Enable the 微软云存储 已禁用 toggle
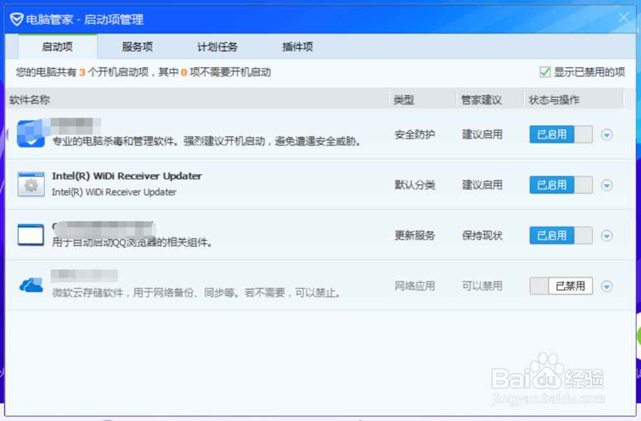This screenshot has width=641, height=421. coord(560,286)
